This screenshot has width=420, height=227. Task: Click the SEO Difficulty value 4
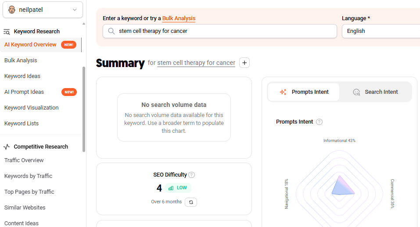click(x=159, y=188)
